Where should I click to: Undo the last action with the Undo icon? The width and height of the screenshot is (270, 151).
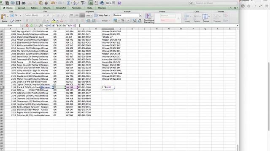click(53, 3)
